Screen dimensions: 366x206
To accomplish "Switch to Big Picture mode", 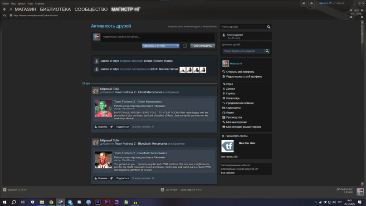I will click(x=356, y=14).
